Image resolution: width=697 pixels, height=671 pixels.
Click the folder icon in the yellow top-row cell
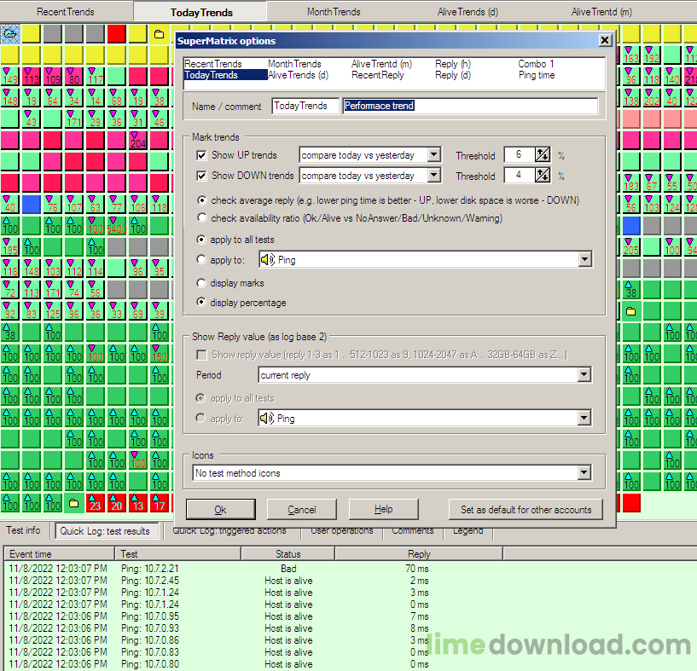(x=159, y=35)
